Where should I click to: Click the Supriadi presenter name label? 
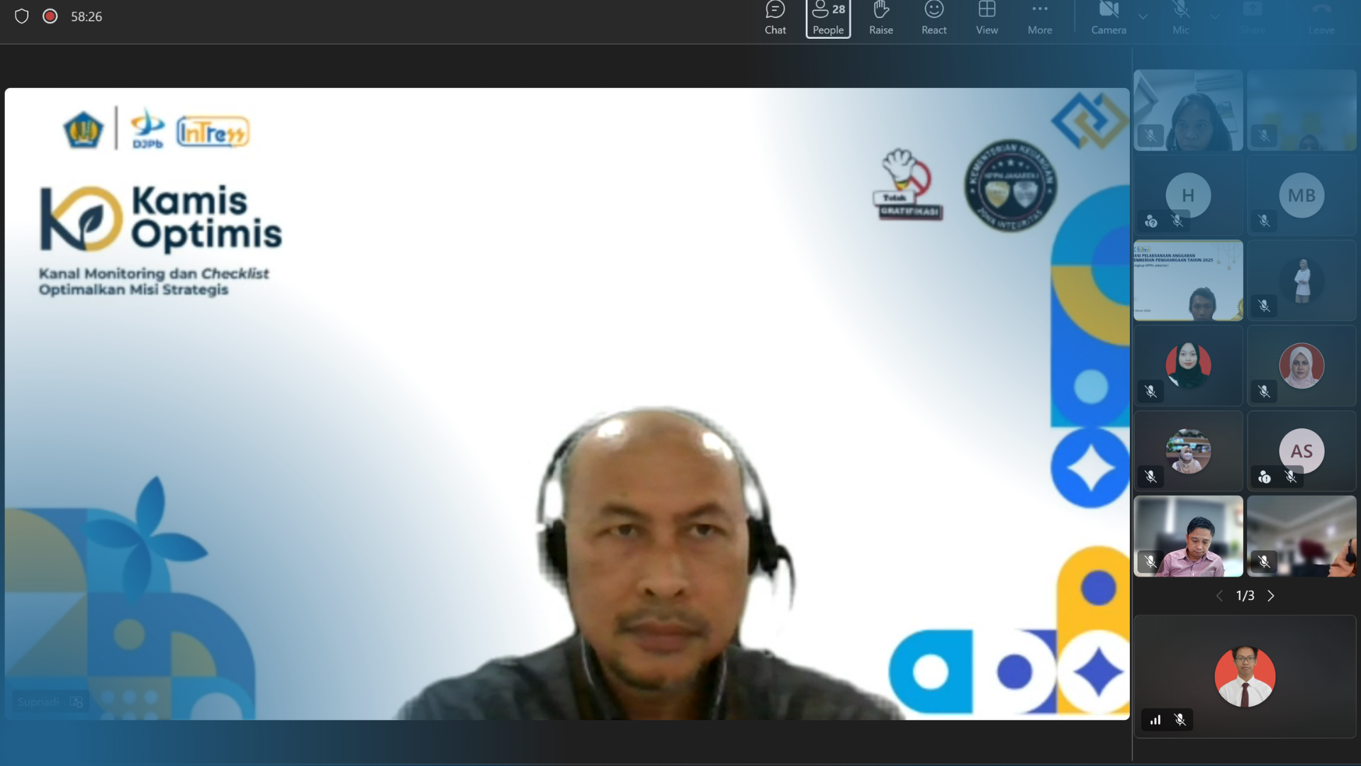[x=39, y=702]
